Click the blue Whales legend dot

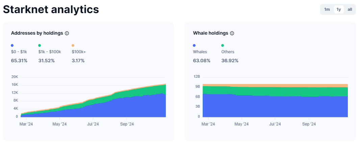pos(195,45)
